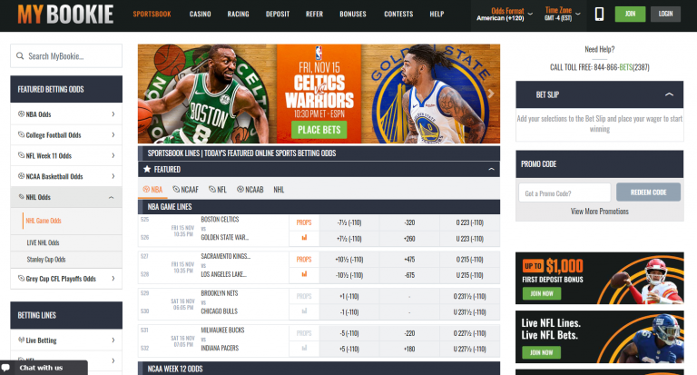Open the Help menu item

coord(437,15)
